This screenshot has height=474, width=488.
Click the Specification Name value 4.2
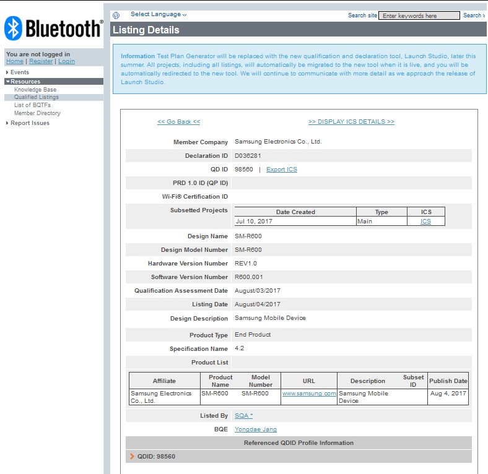239,348
